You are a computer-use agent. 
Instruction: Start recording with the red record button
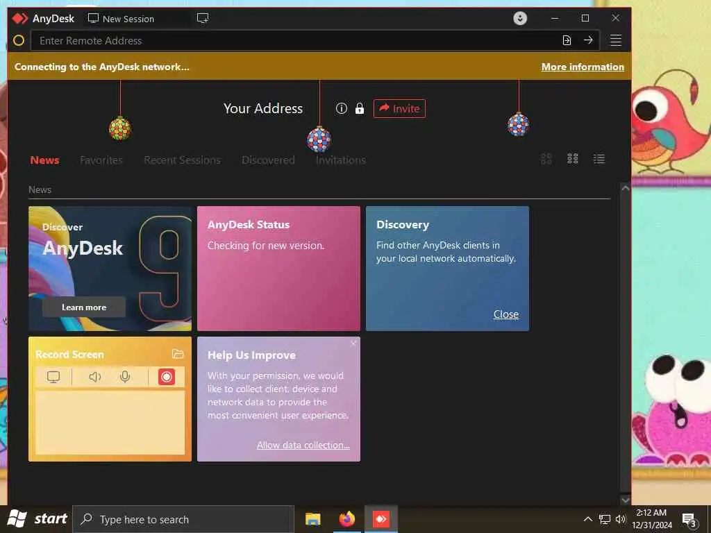coord(167,377)
